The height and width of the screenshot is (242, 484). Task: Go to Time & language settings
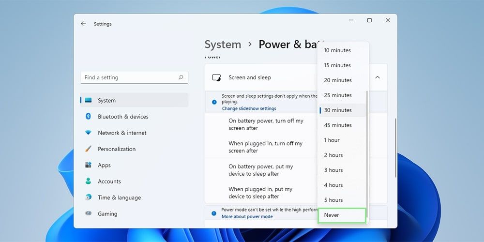pyautogui.click(x=134, y=197)
